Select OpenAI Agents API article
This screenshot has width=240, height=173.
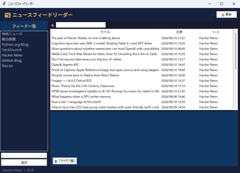tap(142, 65)
